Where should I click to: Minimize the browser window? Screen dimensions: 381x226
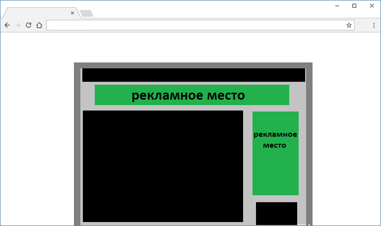click(337, 5)
